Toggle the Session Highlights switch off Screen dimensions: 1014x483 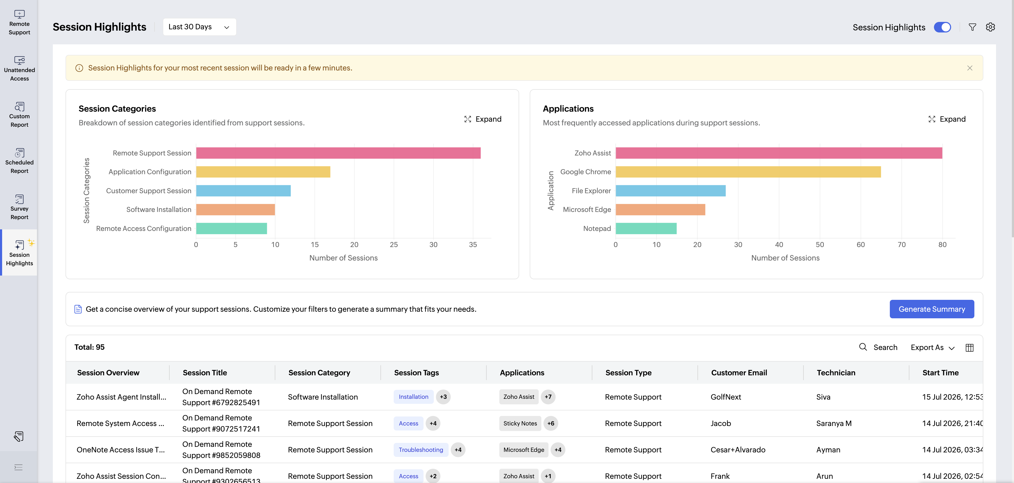coord(942,27)
